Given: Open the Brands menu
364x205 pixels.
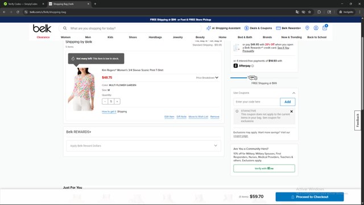Looking at the screenshot, I should [x=267, y=37].
